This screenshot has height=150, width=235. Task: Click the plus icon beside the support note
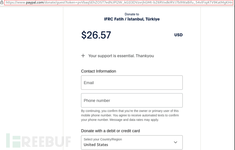(83, 56)
